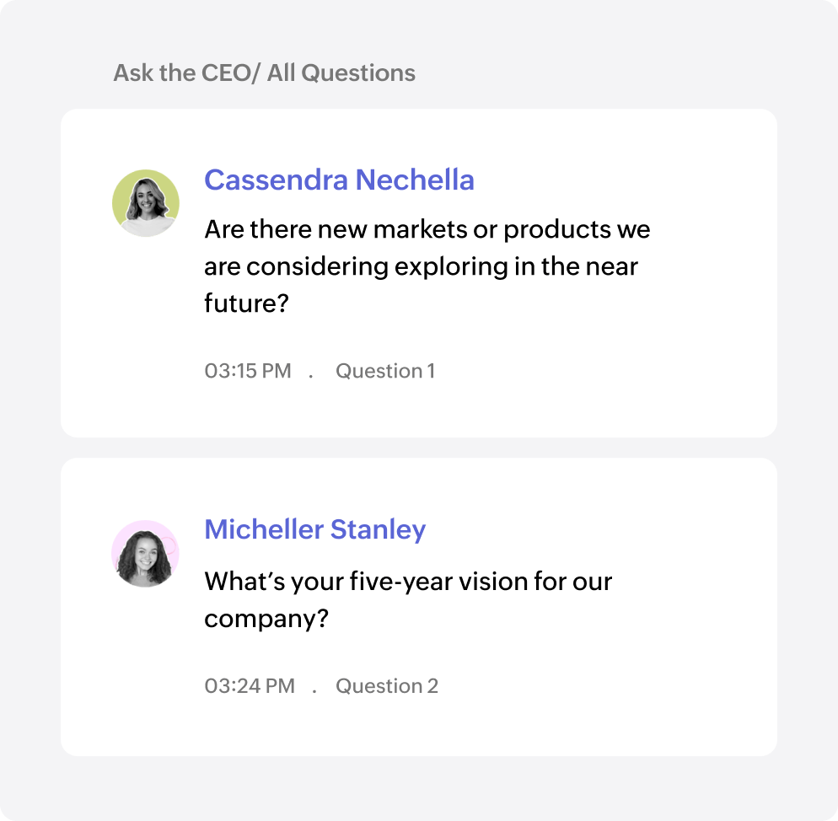Open Micheller Stanley's profile avatar
The image size is (838, 821).
pyautogui.click(x=145, y=554)
